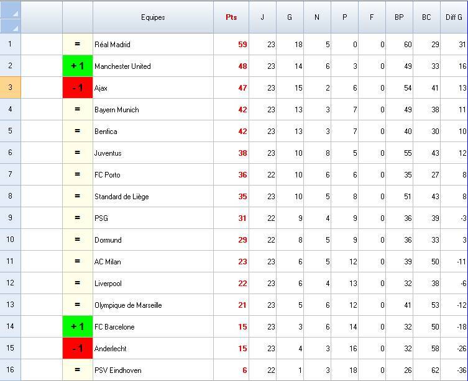Sort by the Pts column header
The height and width of the screenshot is (381, 468).
(231, 17)
